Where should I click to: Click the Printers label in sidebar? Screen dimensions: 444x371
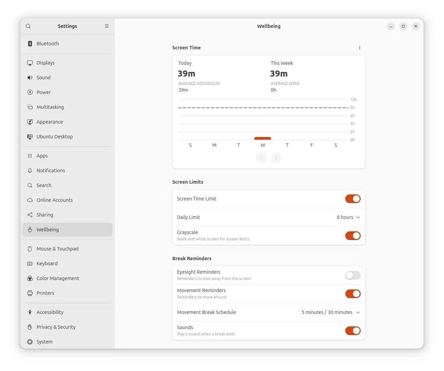tap(45, 293)
